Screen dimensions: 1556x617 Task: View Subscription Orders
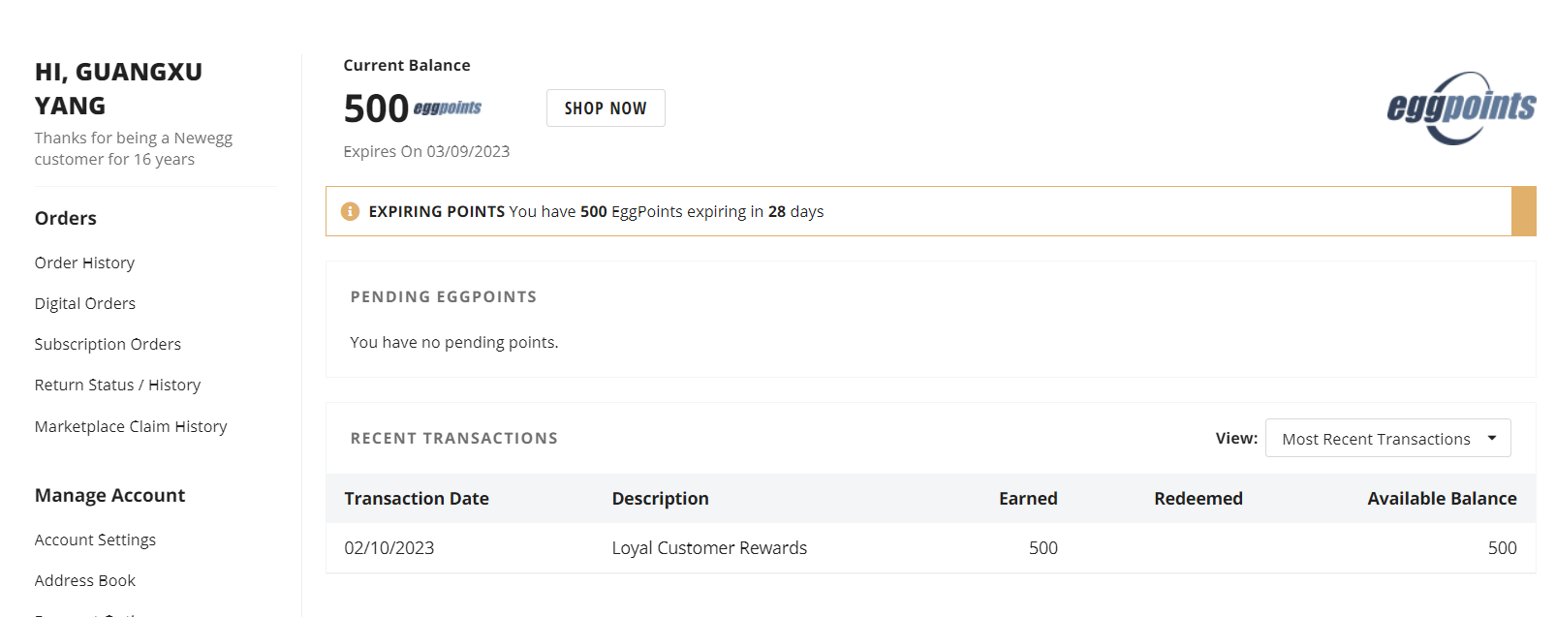pos(108,344)
